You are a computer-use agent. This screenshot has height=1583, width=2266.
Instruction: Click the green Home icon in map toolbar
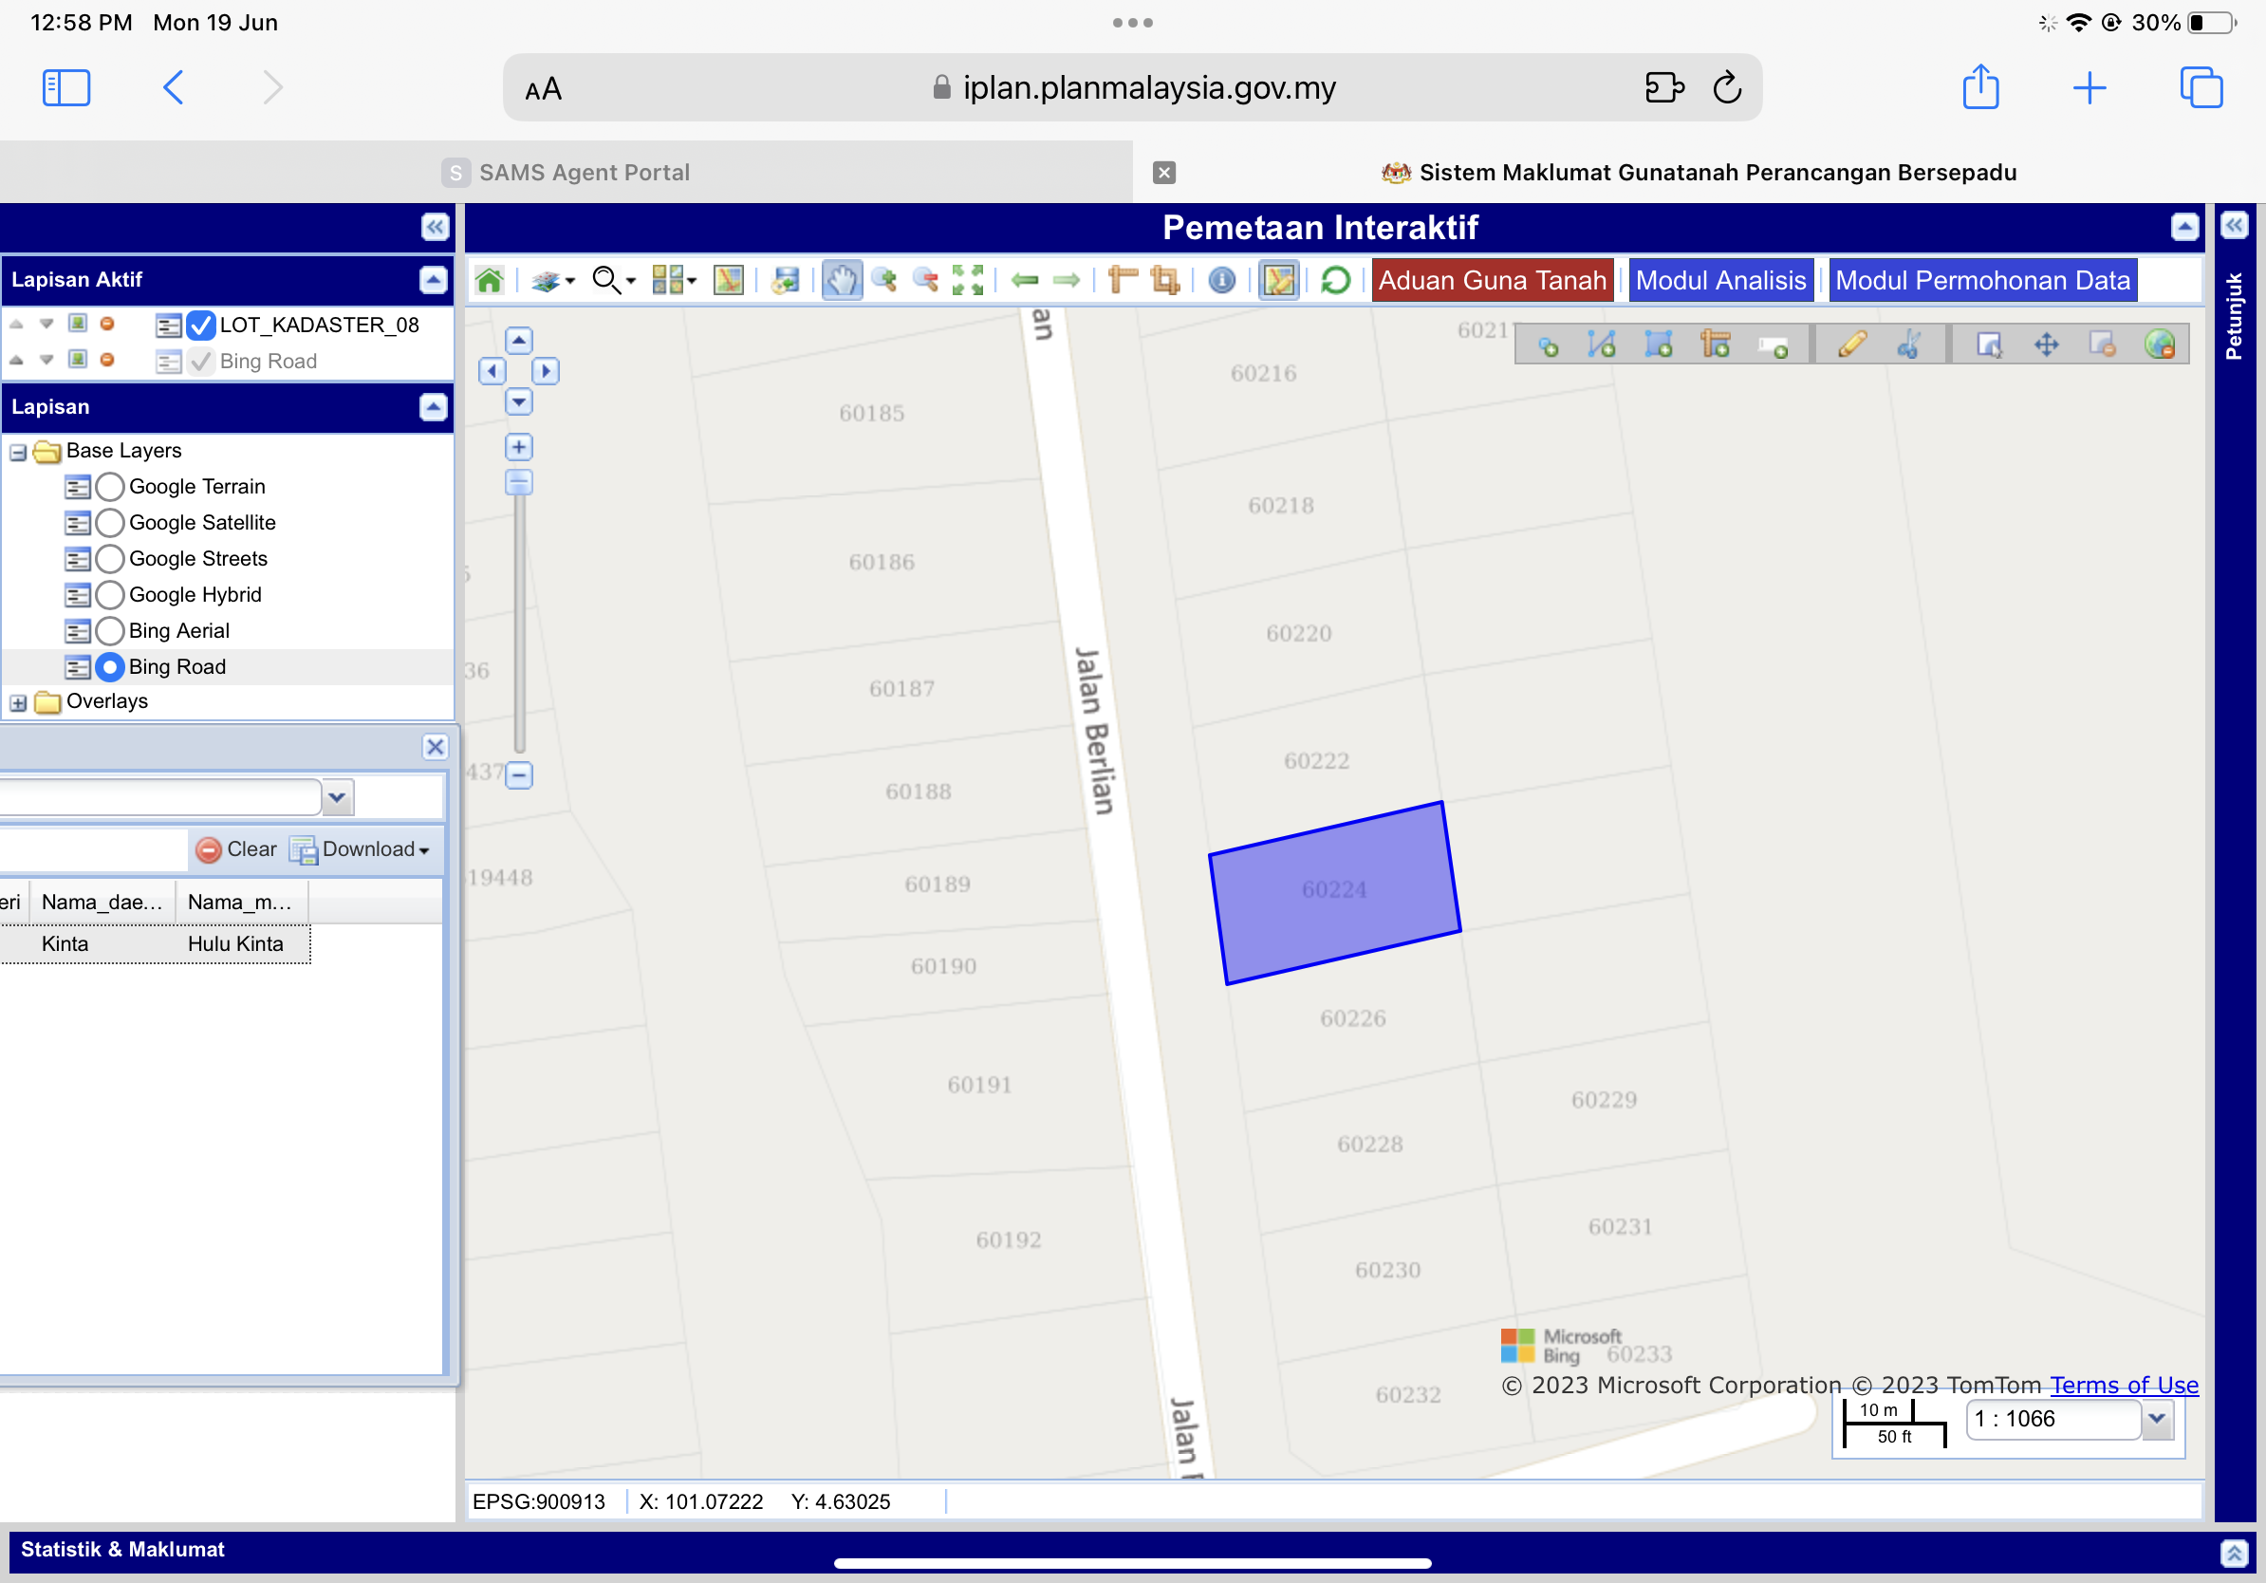[x=490, y=280]
